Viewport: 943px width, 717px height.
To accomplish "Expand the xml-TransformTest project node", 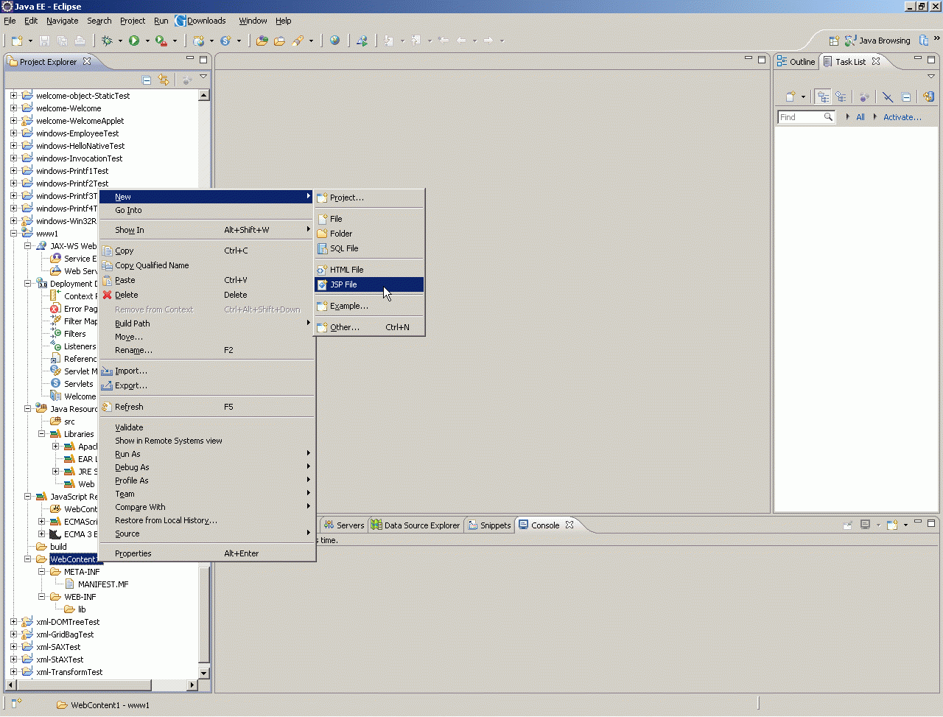I will coord(13,672).
